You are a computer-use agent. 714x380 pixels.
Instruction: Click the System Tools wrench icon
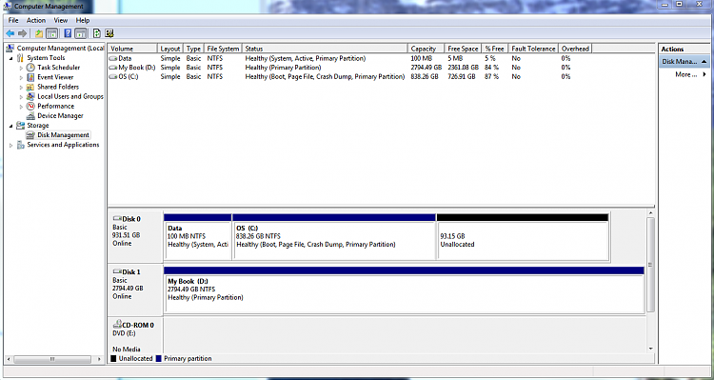21,58
